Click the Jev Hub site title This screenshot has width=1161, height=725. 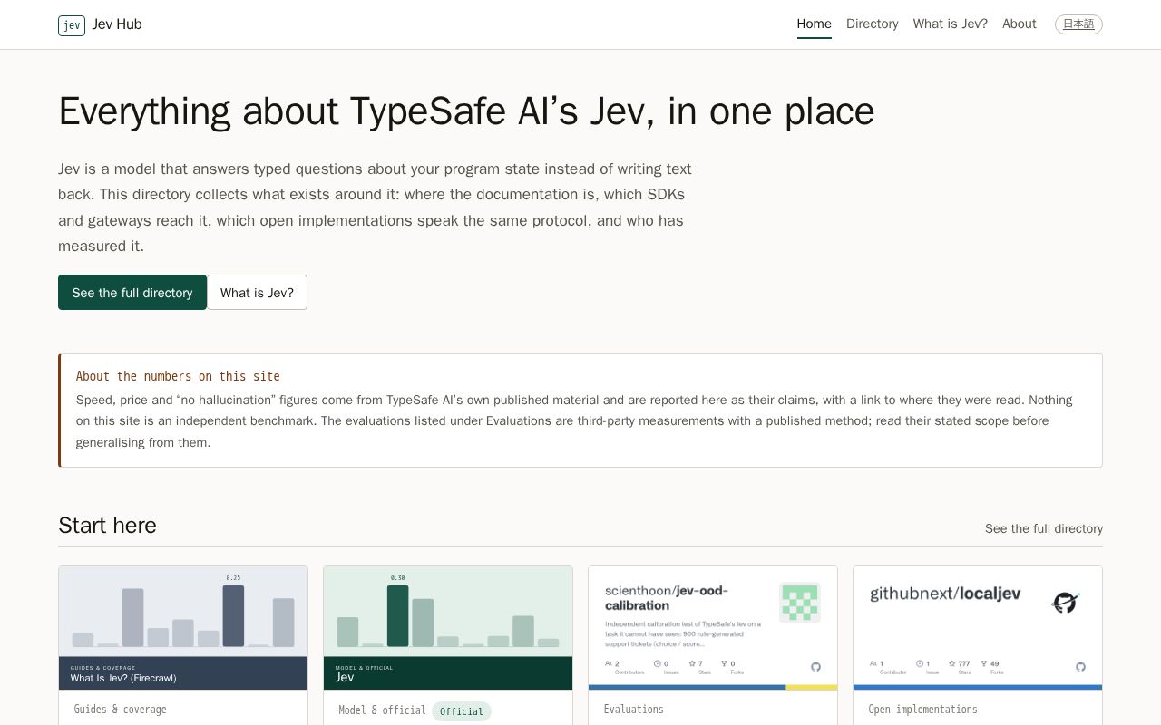[117, 24]
